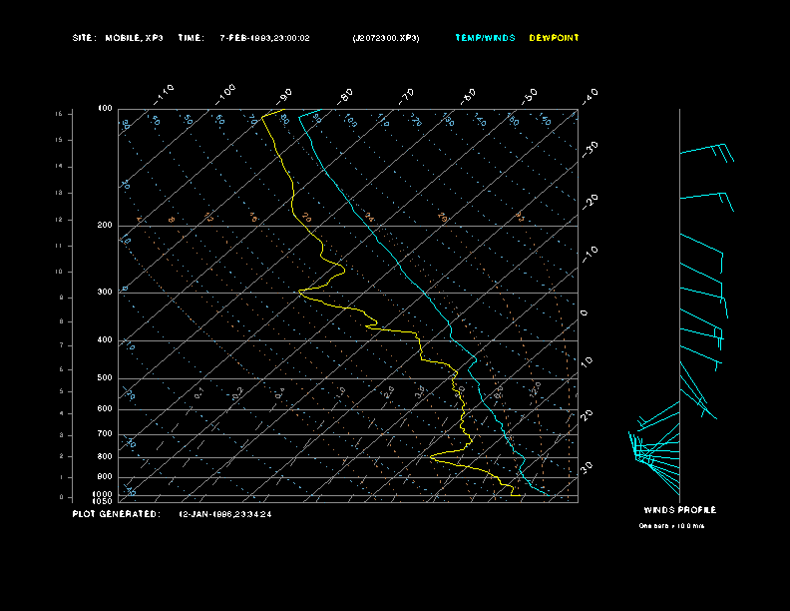Click the 100 pressure level label
The height and width of the screenshot is (611, 790).
pos(105,109)
